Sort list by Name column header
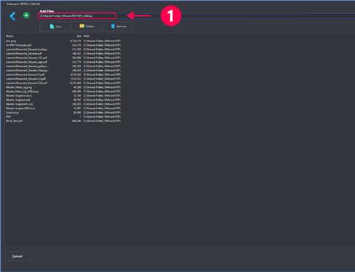The height and width of the screenshot is (272, 355). (x=10, y=36)
